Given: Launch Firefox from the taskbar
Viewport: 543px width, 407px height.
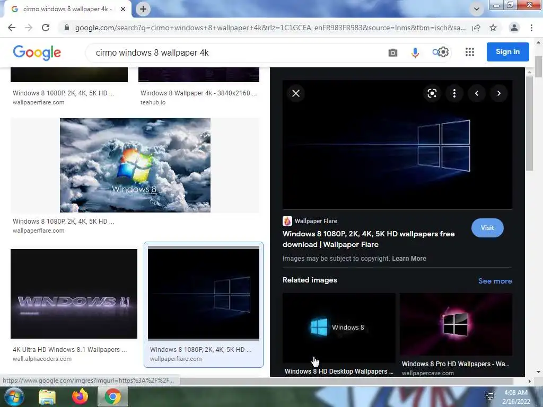Looking at the screenshot, I should click(81, 396).
